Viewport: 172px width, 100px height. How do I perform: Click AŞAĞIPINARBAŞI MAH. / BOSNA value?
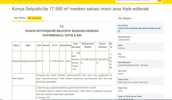point(133,65)
